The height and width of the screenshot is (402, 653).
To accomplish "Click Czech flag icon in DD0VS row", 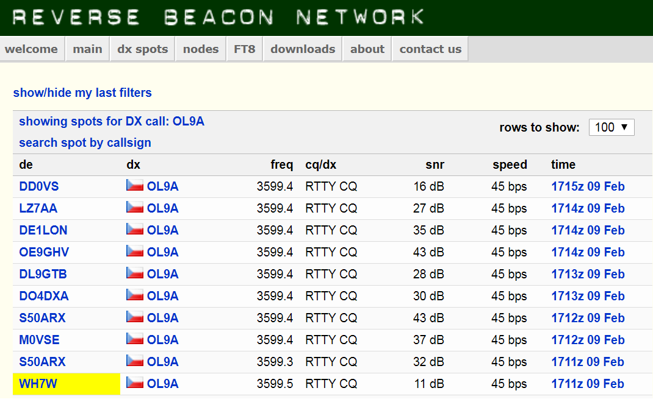I will [x=134, y=185].
